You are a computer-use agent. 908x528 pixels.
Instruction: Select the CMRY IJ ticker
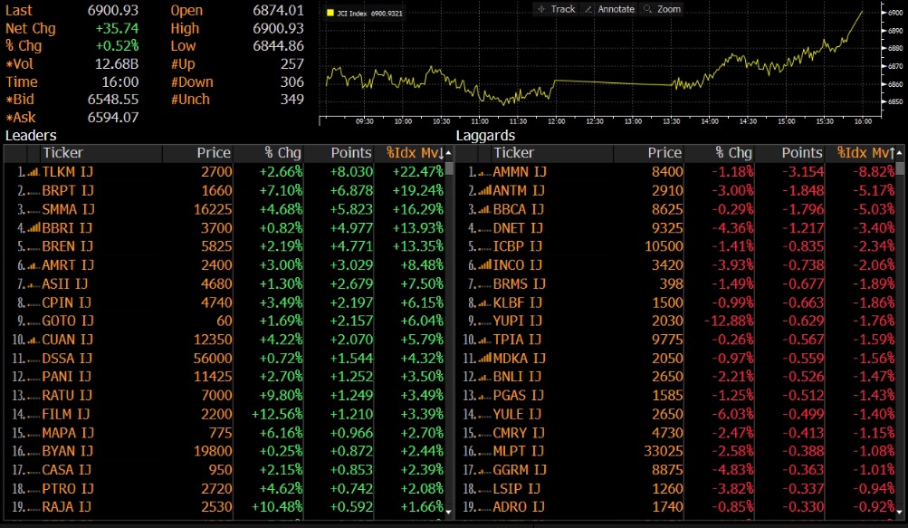(x=519, y=433)
